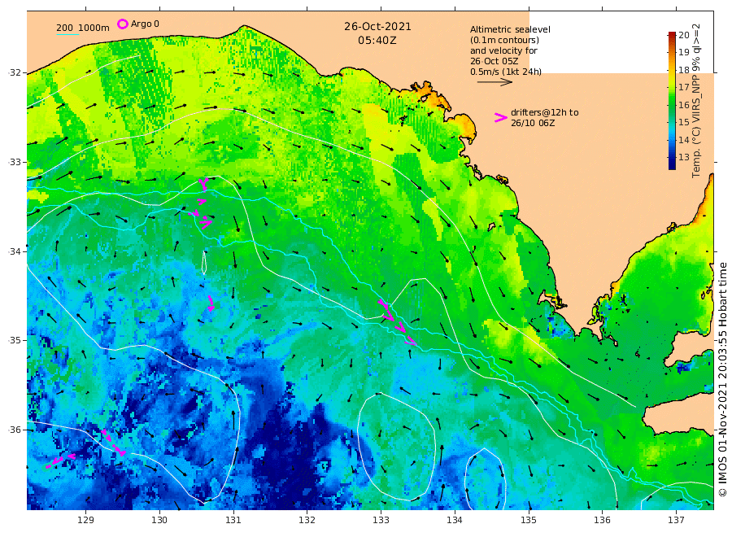Screen dimensions: 732x537
Task: Click the 'Altimetric sealevel' legend text
Action: pyautogui.click(x=510, y=29)
